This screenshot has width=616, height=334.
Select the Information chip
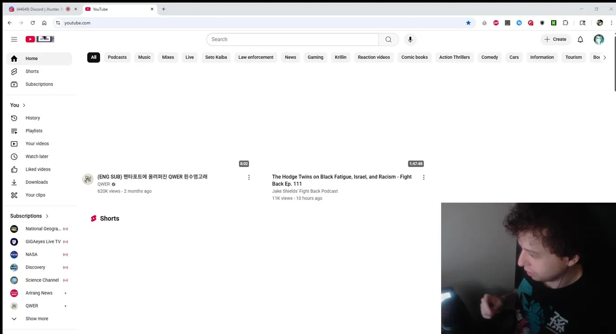pos(542,58)
